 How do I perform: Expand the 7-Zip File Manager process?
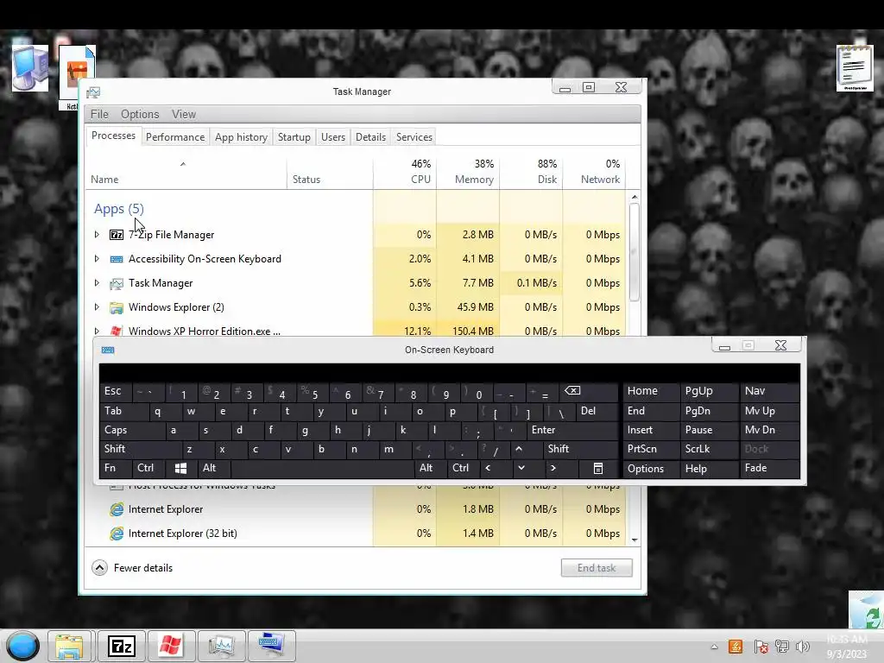(x=97, y=235)
